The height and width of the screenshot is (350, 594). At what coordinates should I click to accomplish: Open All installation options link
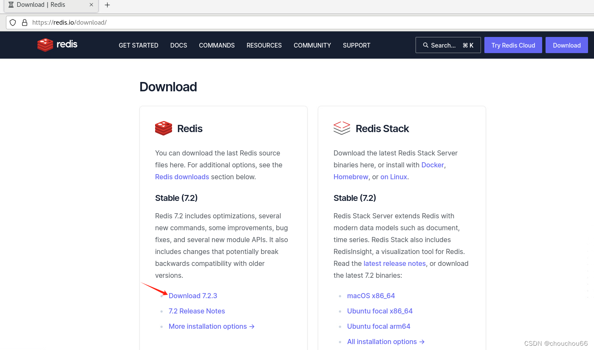[386, 342]
